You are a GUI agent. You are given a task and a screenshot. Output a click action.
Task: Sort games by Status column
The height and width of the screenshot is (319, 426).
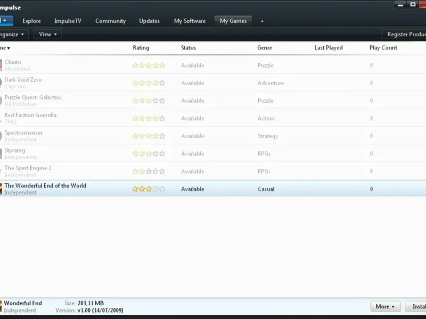coord(189,48)
